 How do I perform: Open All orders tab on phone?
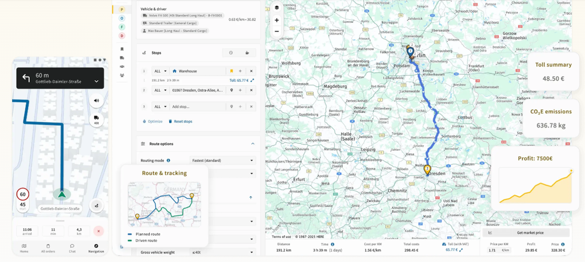click(x=48, y=248)
